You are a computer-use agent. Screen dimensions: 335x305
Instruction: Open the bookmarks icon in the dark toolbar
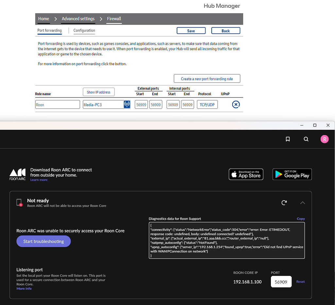(x=288, y=139)
